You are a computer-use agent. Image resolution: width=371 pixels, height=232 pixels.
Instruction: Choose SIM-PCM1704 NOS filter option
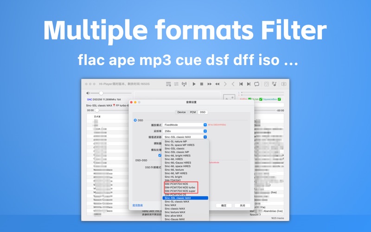click(176, 184)
